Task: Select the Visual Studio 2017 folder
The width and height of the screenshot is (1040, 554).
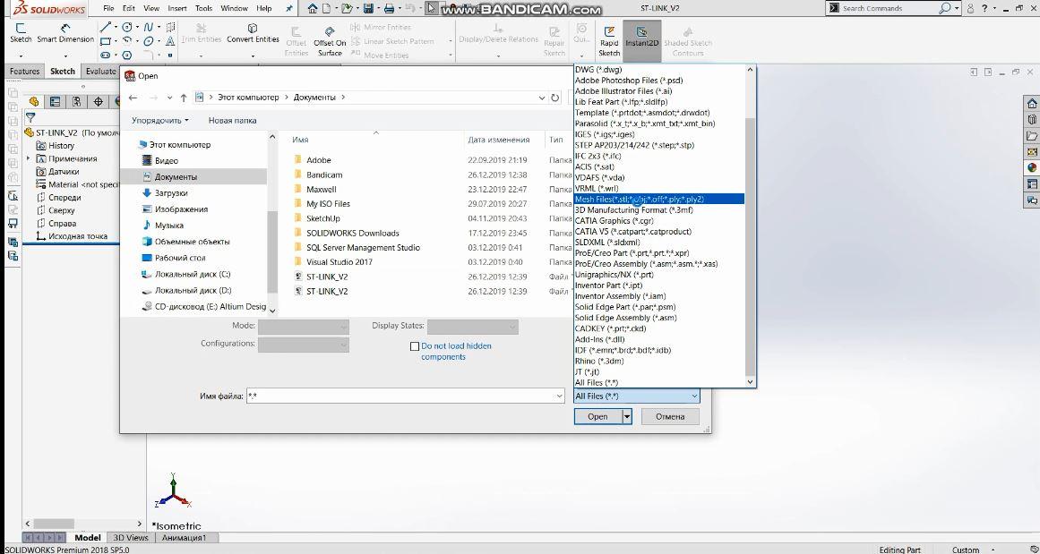Action: tap(339, 262)
